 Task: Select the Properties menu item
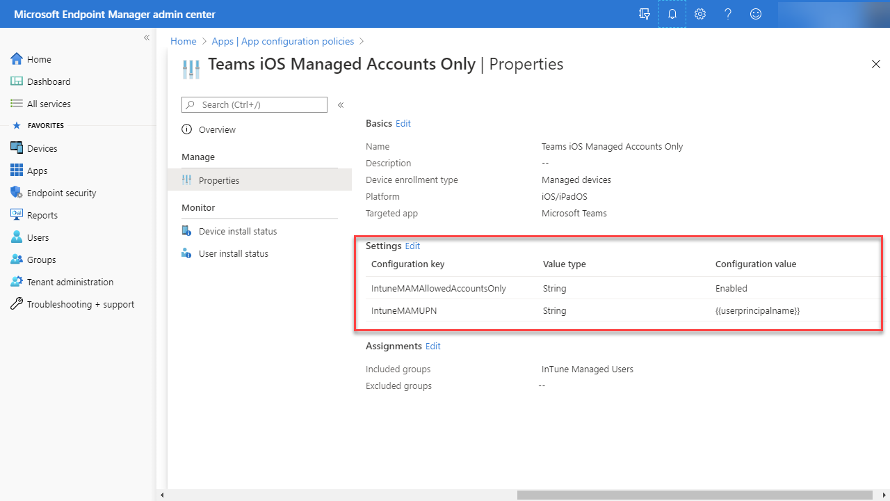[x=259, y=180]
